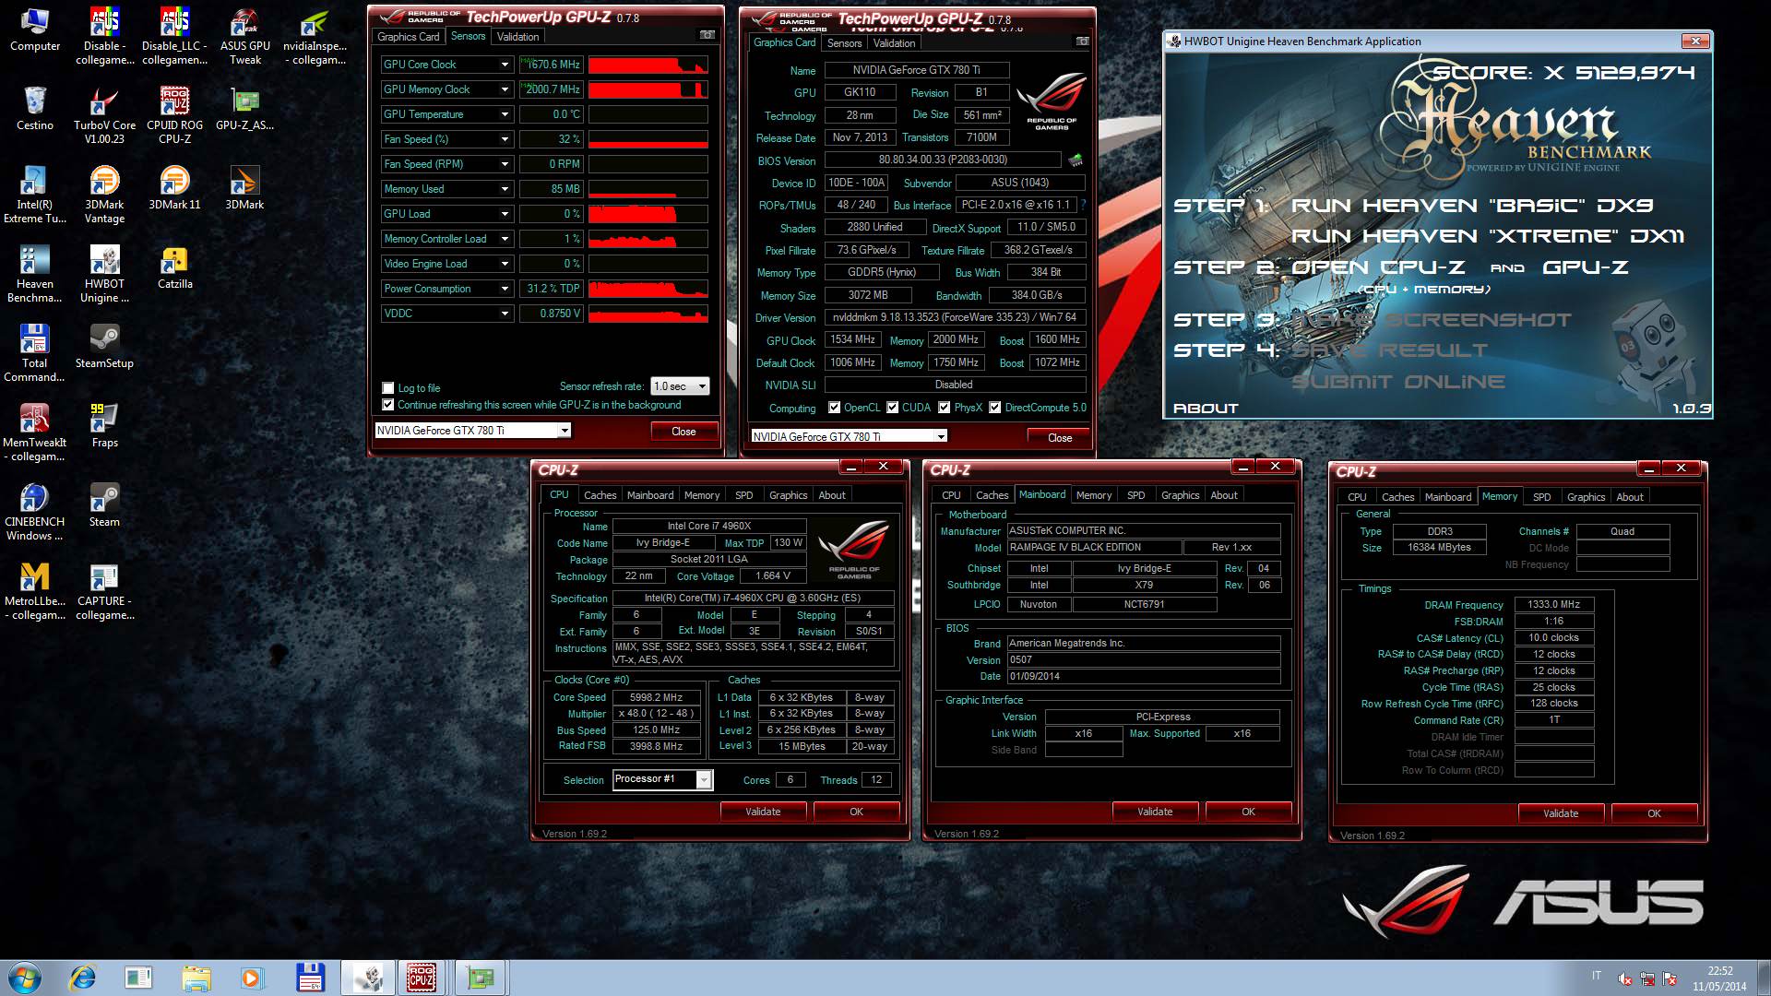Click the GPU Core Clock sensor graph
Image resolution: width=1771 pixels, height=996 pixels.
pos(648,65)
